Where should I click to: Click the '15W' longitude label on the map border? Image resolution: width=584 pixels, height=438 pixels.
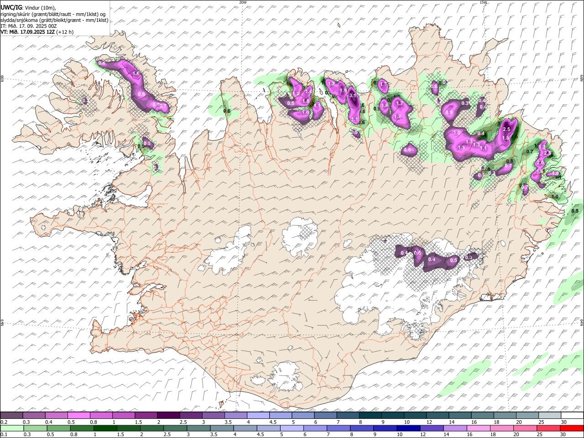[x=483, y=2]
